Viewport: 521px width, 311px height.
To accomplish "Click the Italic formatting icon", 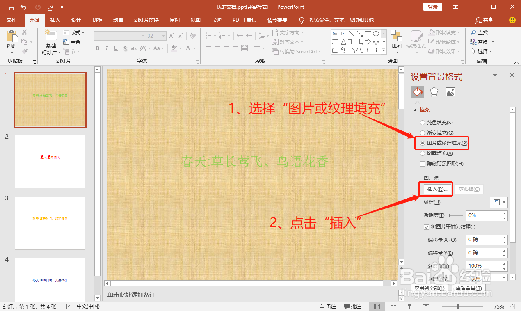I will coord(106,48).
